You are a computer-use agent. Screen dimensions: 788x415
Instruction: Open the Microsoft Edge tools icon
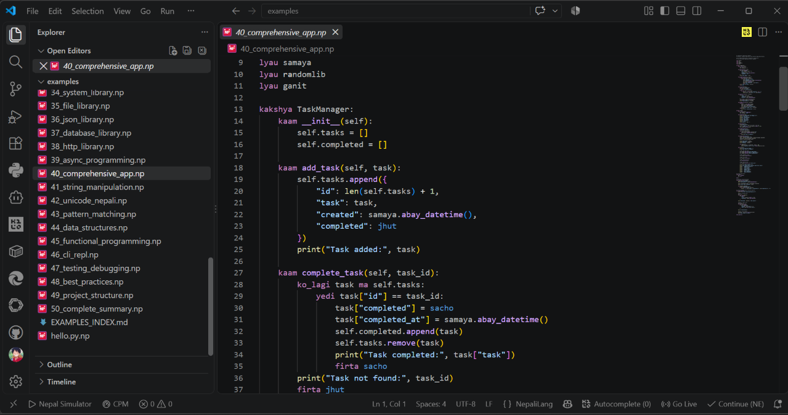pyautogui.click(x=16, y=279)
